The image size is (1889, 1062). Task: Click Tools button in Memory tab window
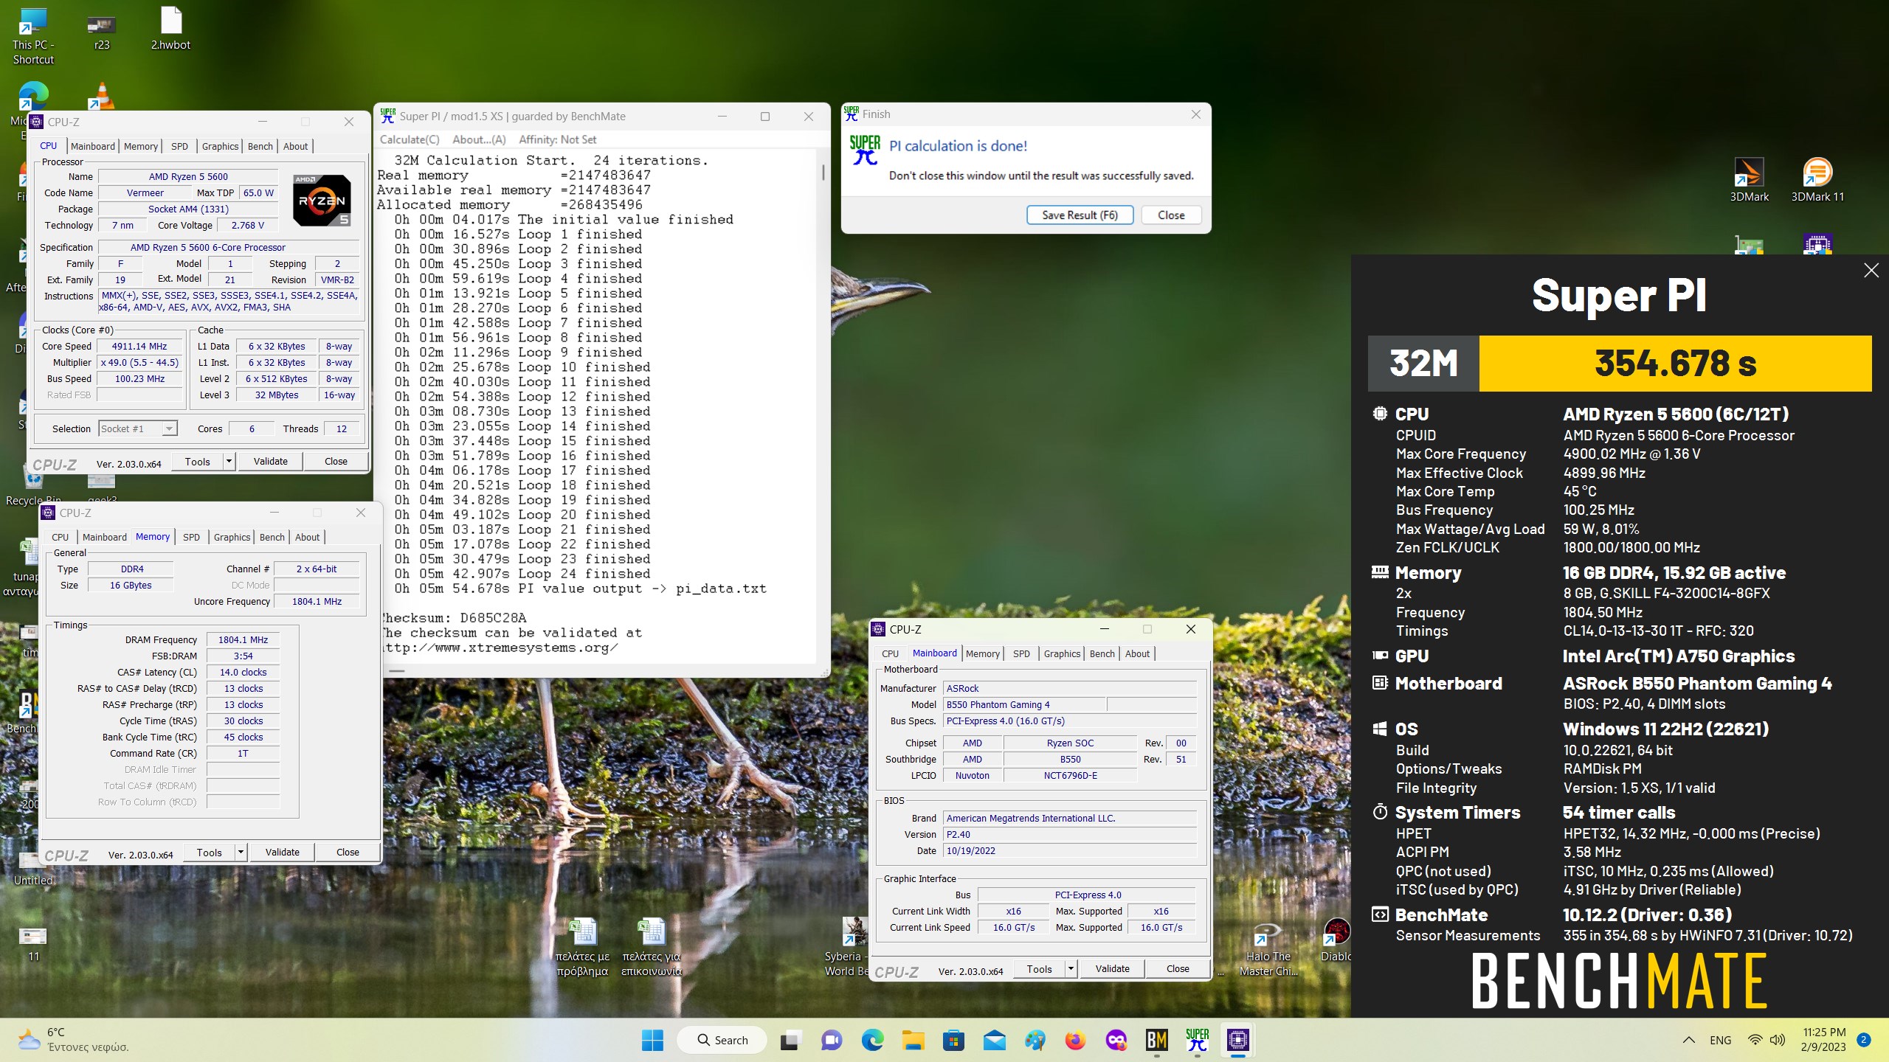point(209,853)
